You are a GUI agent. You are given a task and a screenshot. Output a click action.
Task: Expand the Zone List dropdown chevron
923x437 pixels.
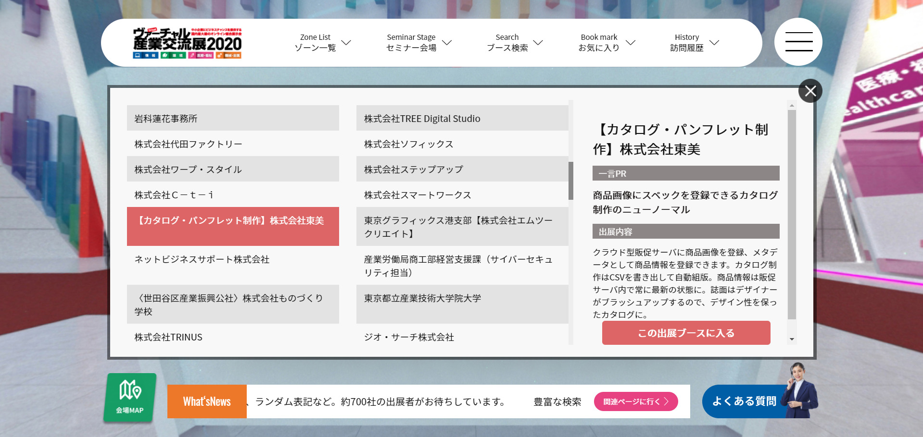tap(346, 42)
